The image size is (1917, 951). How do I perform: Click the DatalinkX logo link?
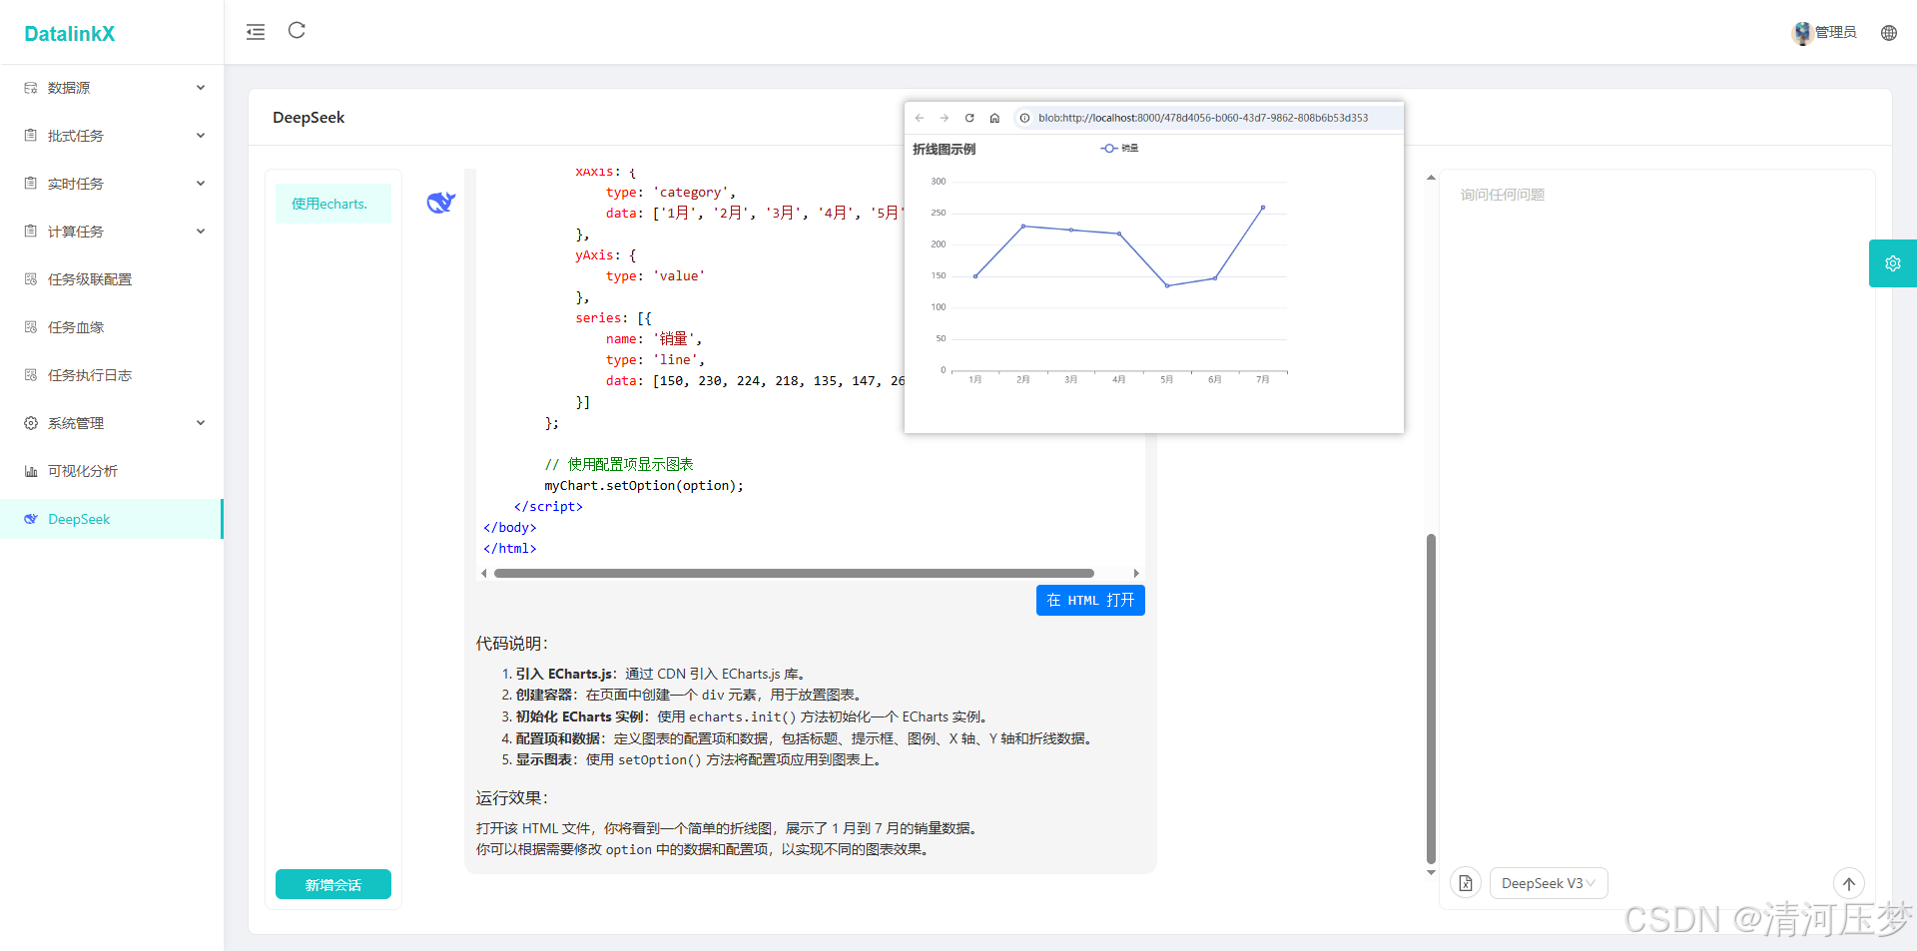tap(69, 34)
